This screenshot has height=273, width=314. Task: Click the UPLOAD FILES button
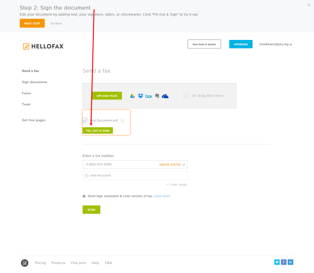[107, 96]
